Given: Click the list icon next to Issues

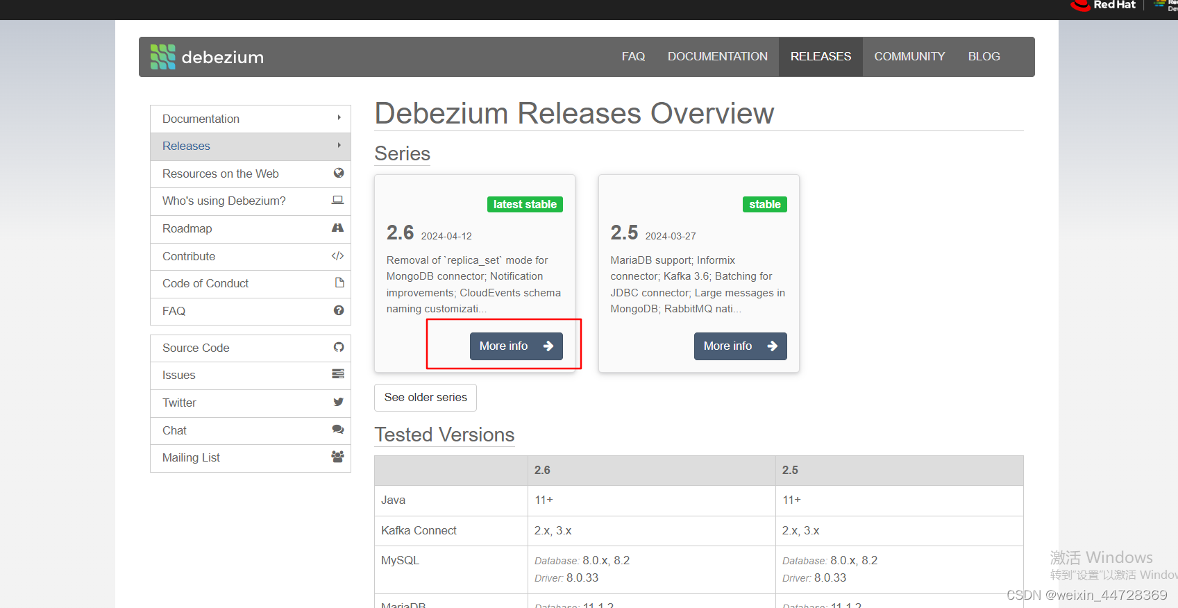Looking at the screenshot, I should 338,374.
